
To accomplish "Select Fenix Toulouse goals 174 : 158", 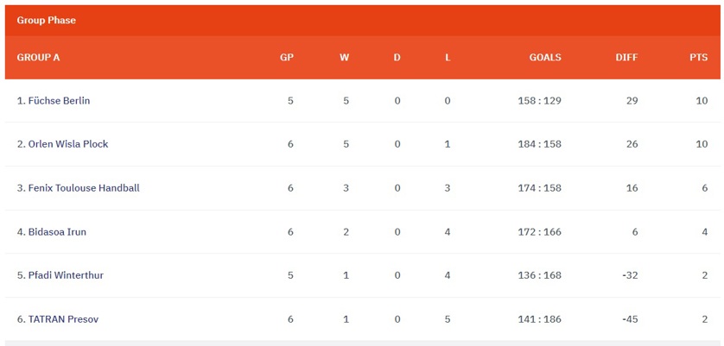I will coord(540,188).
